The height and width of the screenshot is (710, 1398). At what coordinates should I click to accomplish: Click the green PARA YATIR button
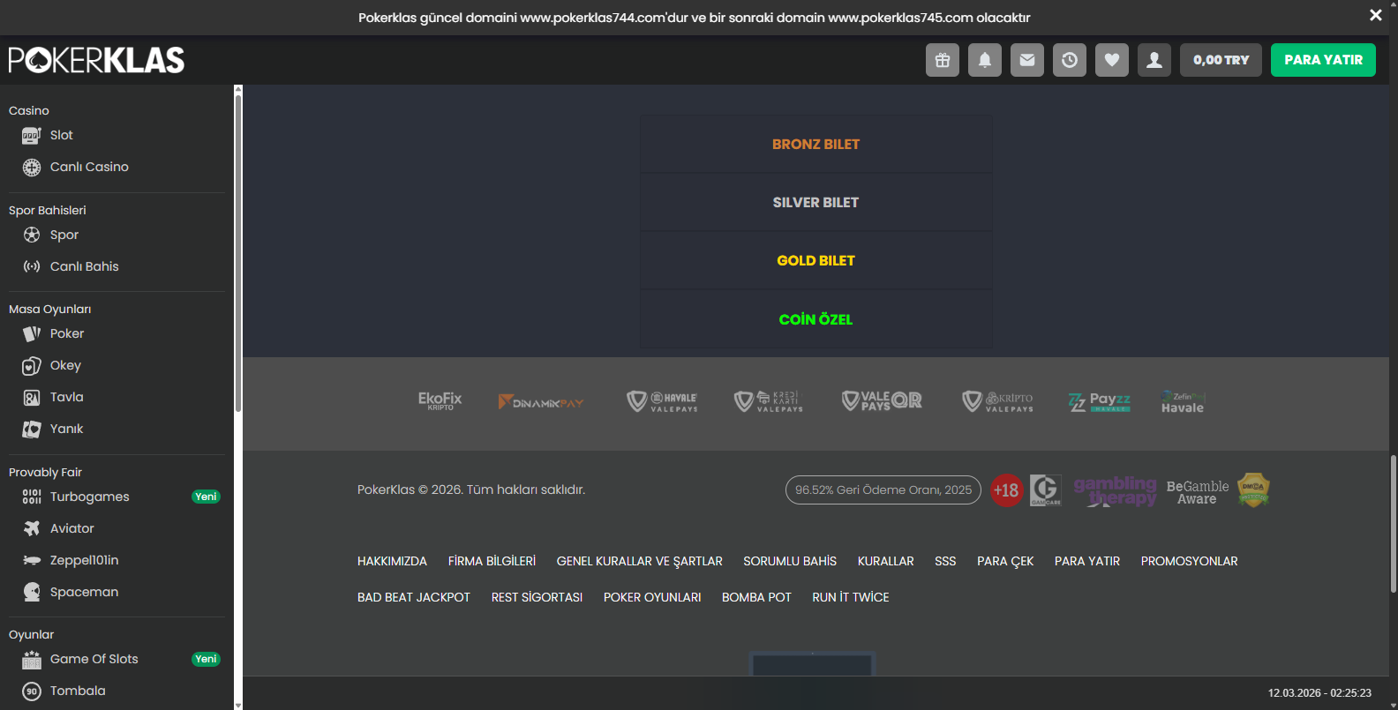[1323, 60]
